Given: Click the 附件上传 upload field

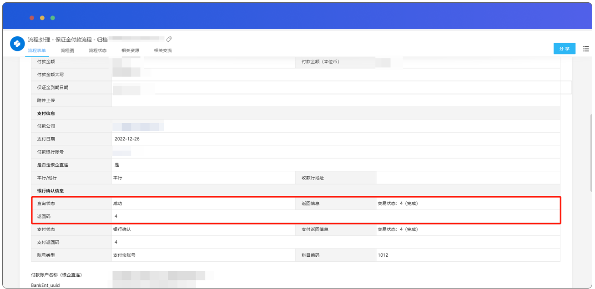Looking at the screenshot, I should point(336,100).
